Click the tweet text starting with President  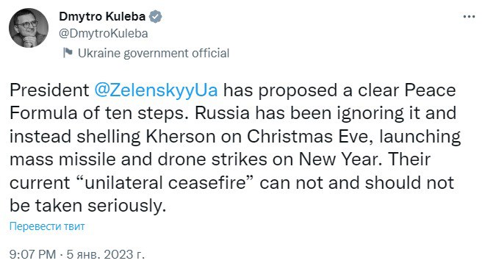click(235, 148)
